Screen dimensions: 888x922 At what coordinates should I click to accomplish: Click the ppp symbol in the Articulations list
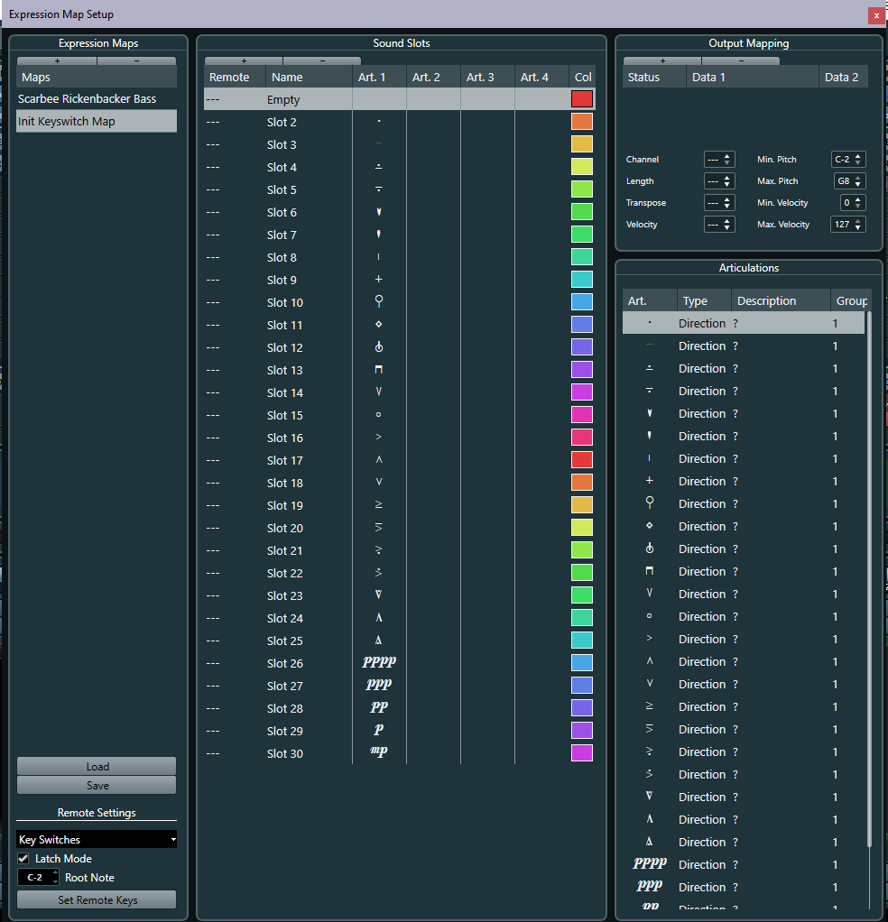click(x=649, y=886)
